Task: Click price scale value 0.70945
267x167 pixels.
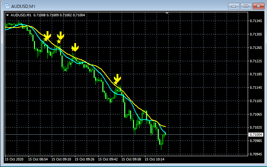Action: point(256,154)
